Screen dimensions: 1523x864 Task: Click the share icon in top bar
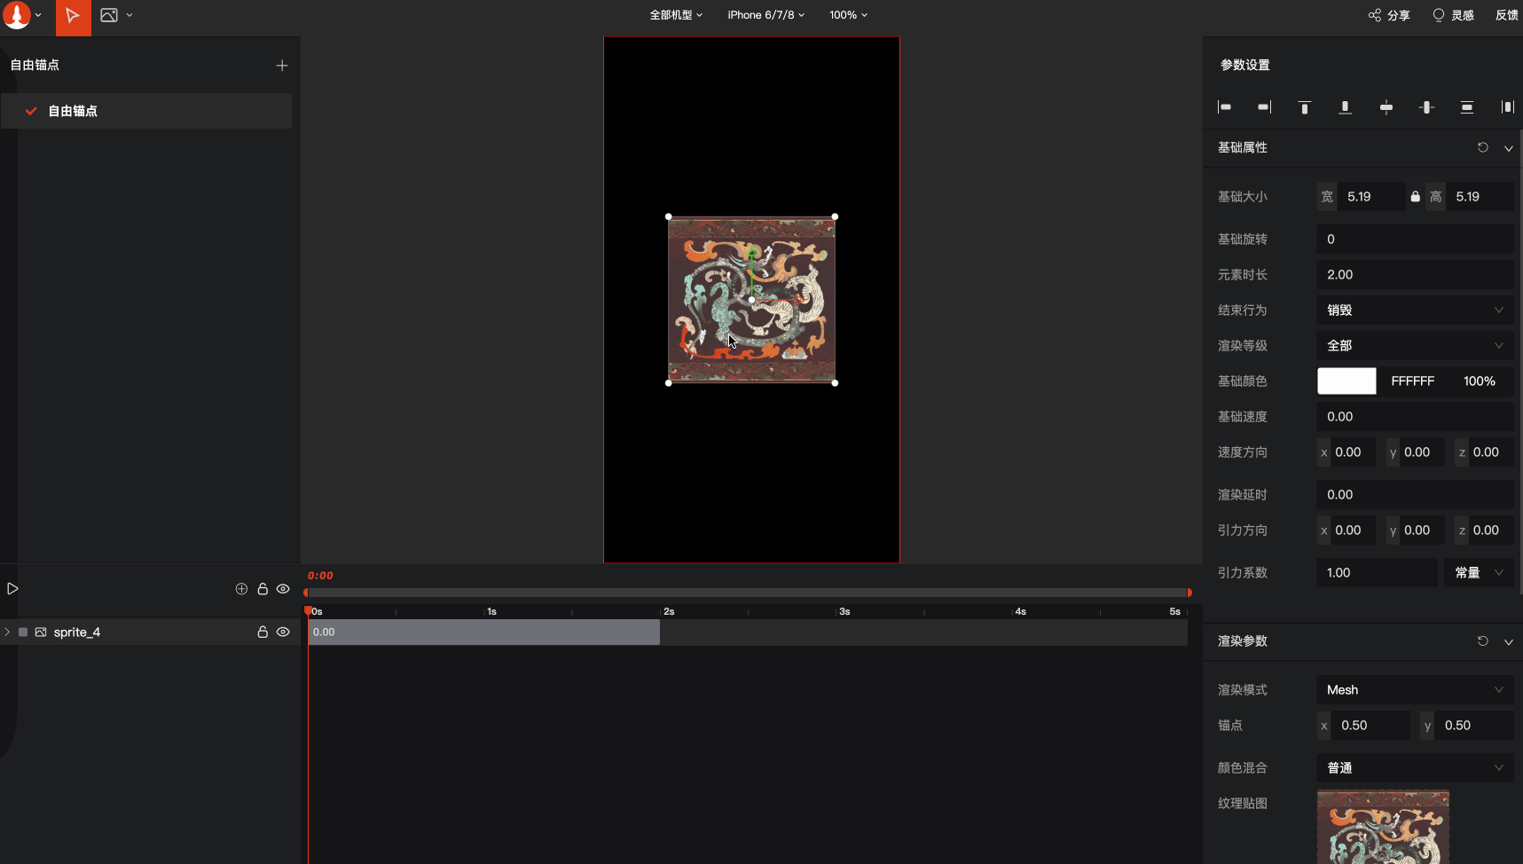(1375, 15)
